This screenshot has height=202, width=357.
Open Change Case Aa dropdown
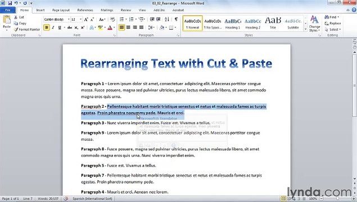[102, 20]
